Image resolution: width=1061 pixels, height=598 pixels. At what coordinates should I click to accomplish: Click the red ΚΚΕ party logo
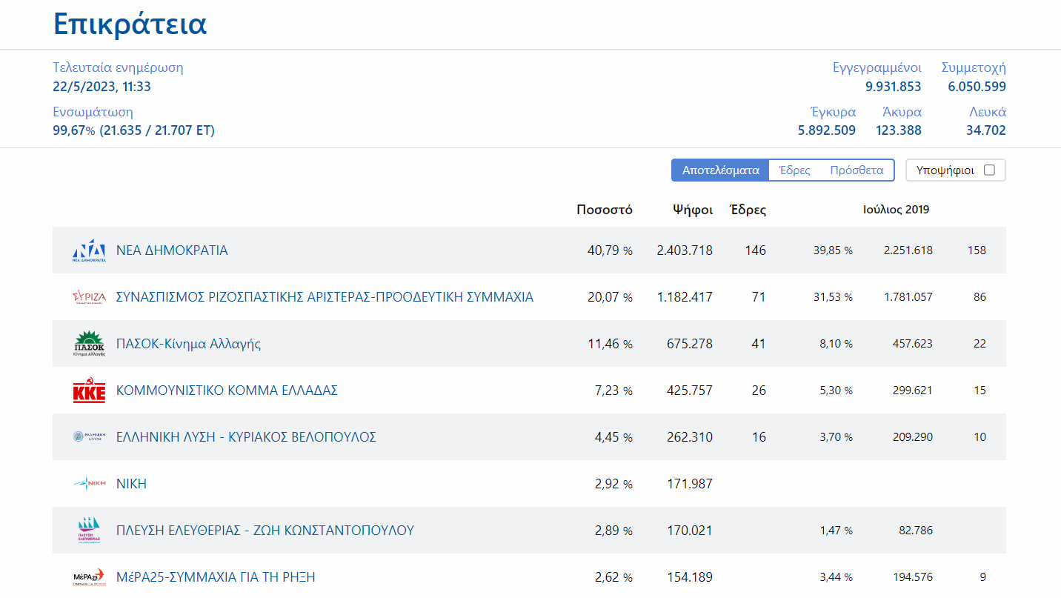[89, 391]
